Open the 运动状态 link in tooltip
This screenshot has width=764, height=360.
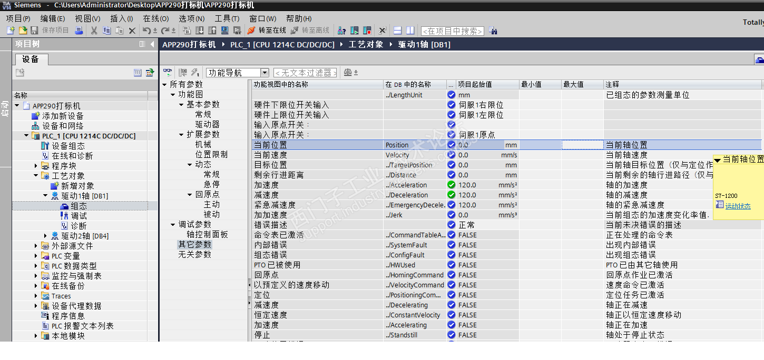point(738,206)
